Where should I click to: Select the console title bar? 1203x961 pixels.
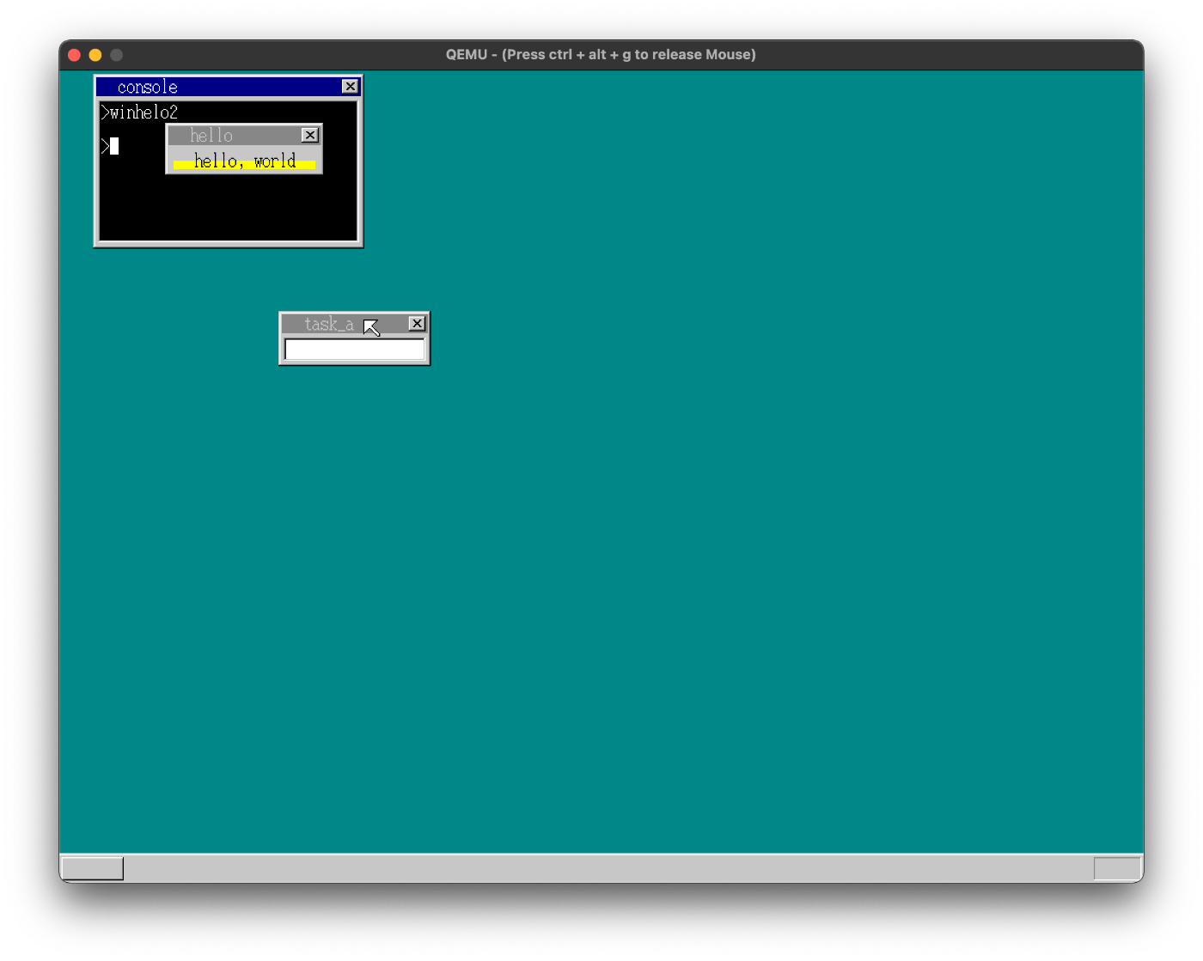coord(229,87)
